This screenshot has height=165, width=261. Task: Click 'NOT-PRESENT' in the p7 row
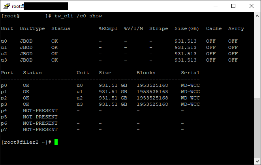pyautogui.click(x=40, y=130)
